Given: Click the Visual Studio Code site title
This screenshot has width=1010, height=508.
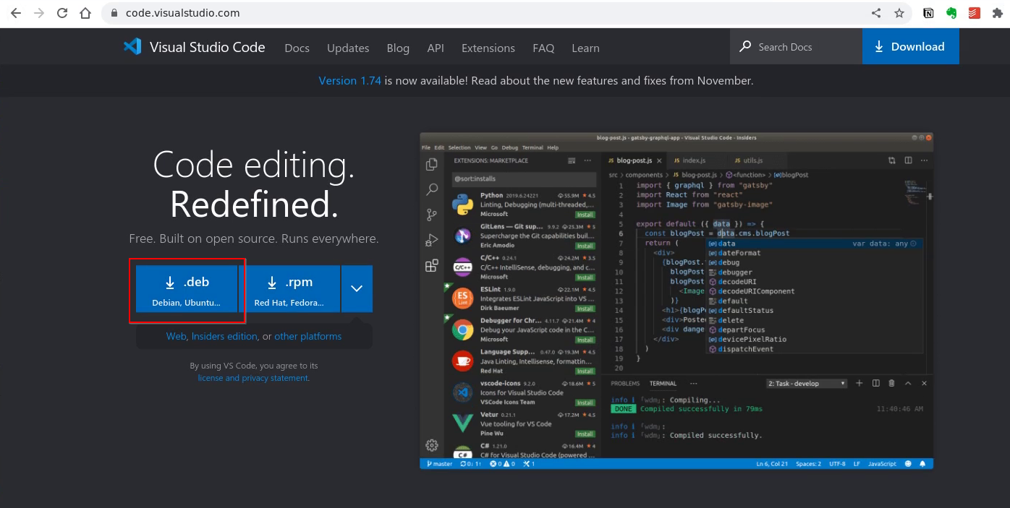Looking at the screenshot, I should coord(207,47).
